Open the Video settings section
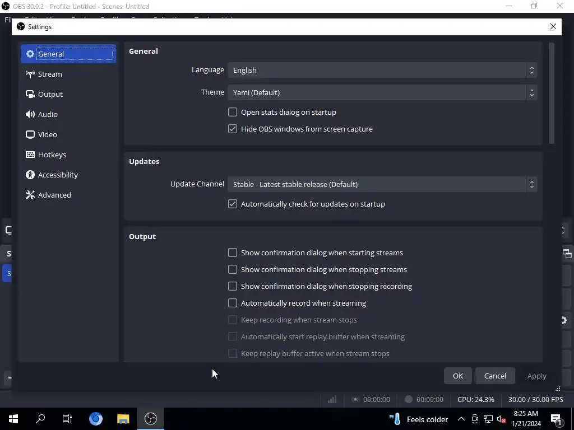574x430 pixels. 68,134
